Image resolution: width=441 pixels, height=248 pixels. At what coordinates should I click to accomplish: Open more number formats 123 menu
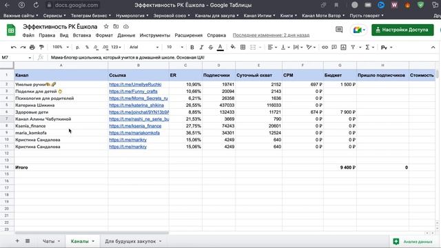tap(116, 47)
